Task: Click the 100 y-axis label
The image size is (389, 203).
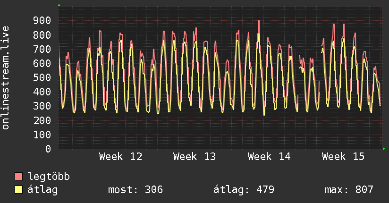Action: 42,135
